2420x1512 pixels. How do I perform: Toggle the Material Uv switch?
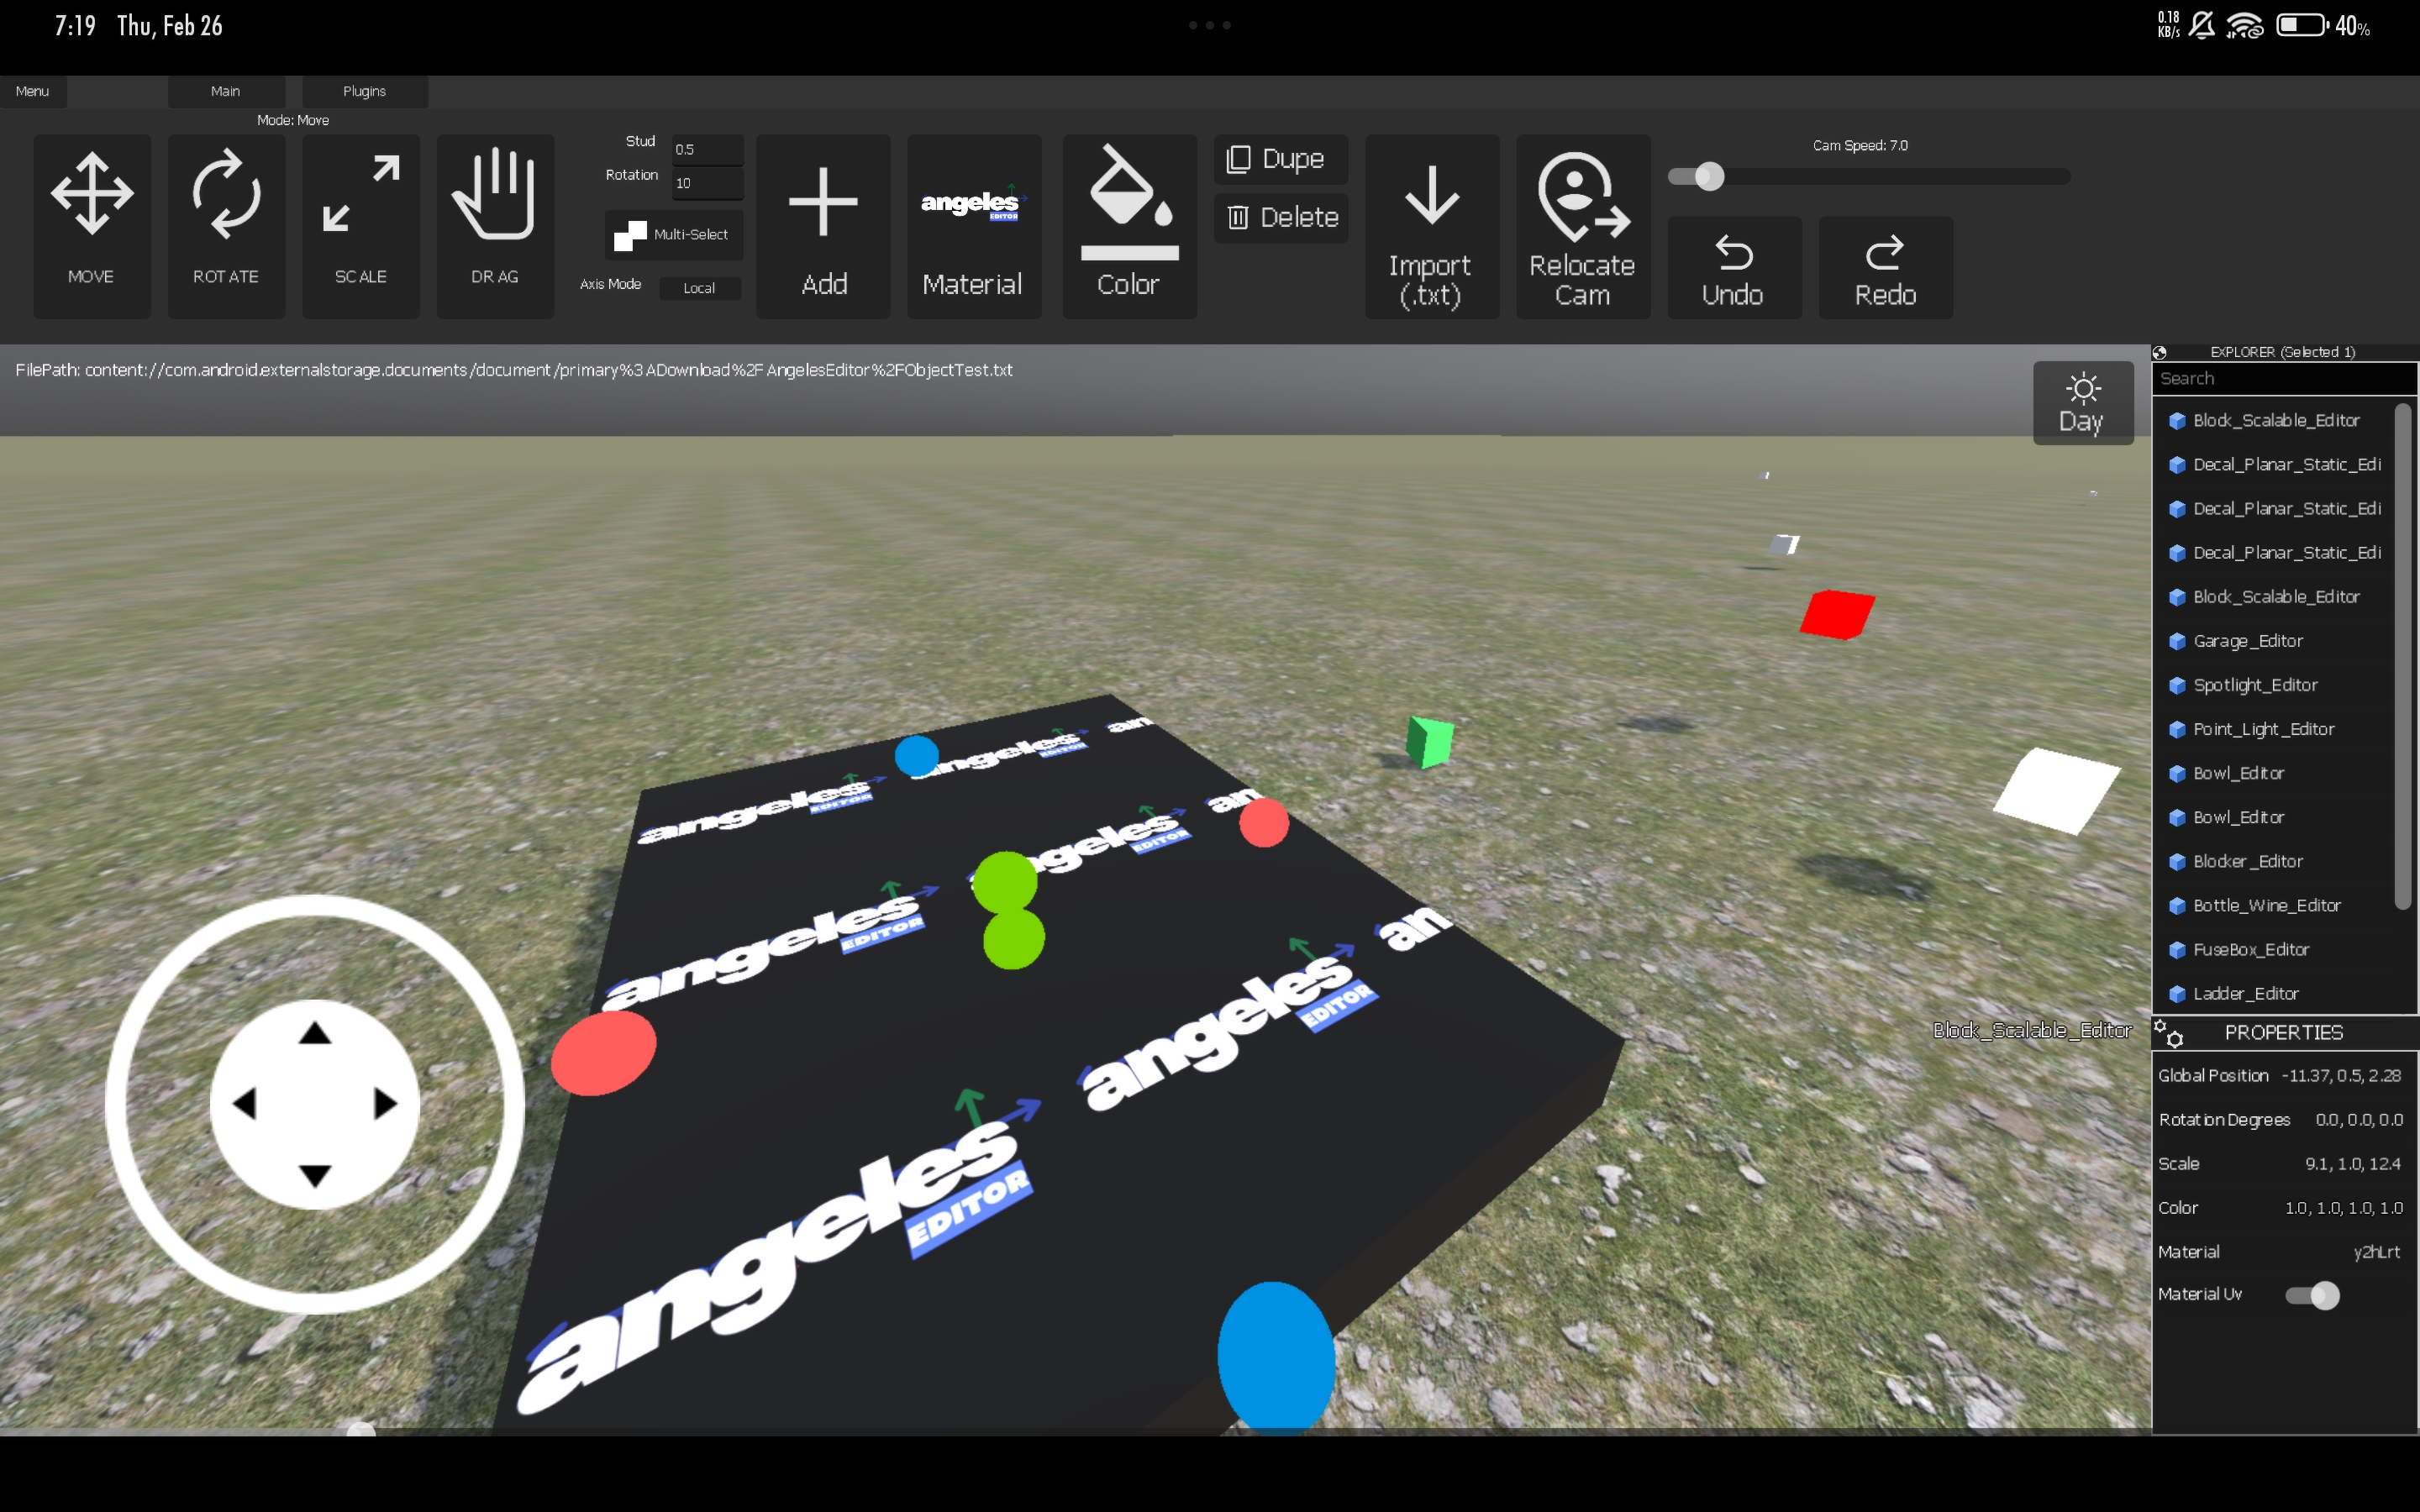[x=2312, y=1295]
